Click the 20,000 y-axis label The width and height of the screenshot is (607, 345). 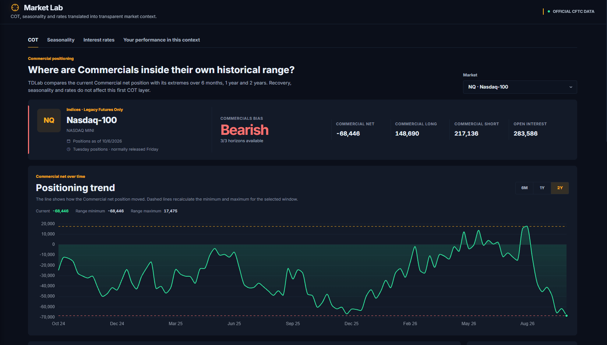[x=48, y=224]
